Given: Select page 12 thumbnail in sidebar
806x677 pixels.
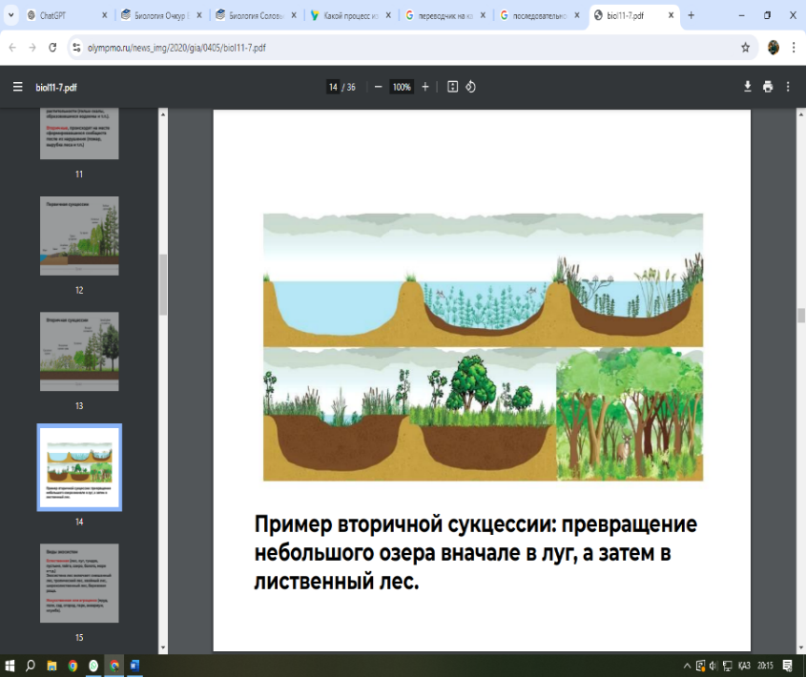Looking at the screenshot, I should pos(79,236).
